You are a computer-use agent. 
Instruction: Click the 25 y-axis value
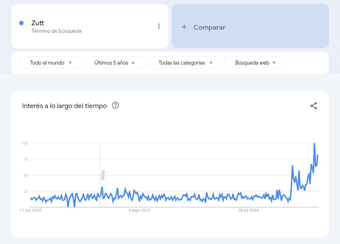tap(26, 191)
